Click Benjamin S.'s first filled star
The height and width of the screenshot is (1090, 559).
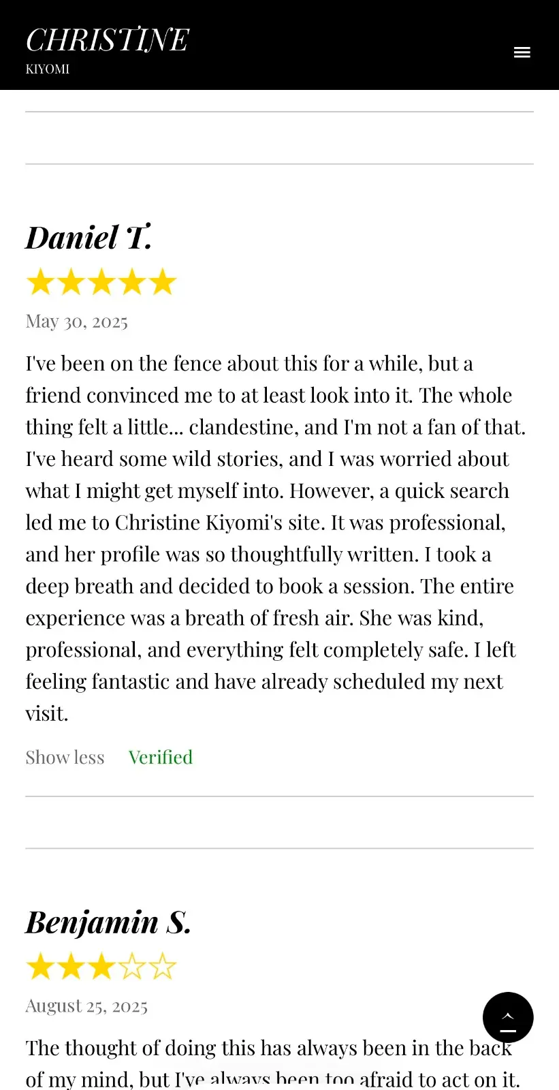pos(40,967)
